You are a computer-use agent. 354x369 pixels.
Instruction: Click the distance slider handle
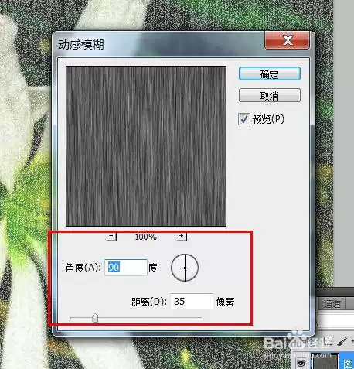[x=95, y=318]
